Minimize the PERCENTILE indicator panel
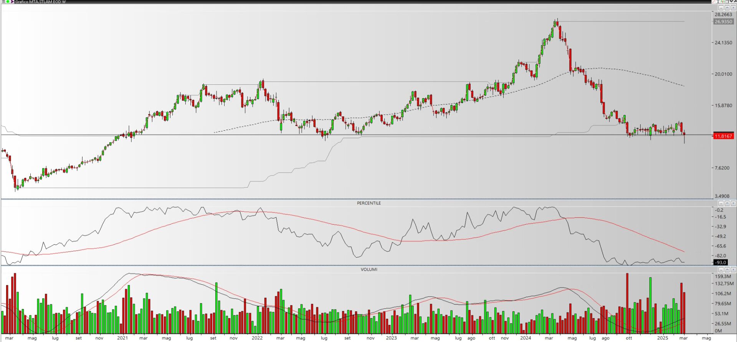 click(721, 203)
